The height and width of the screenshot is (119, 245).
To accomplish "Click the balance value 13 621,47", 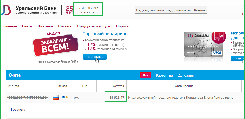I will pyautogui.click(x=117, y=98).
